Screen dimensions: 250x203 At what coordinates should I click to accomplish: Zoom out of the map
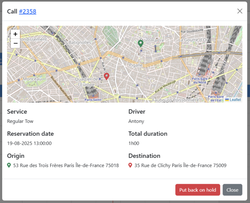click(15, 44)
